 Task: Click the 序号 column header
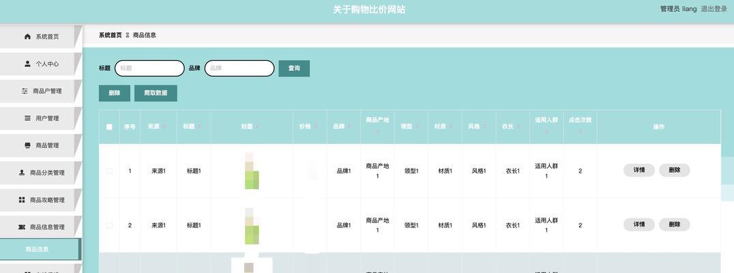130,127
